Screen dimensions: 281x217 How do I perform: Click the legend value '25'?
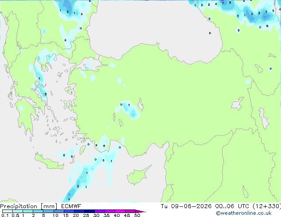tap(86, 215)
